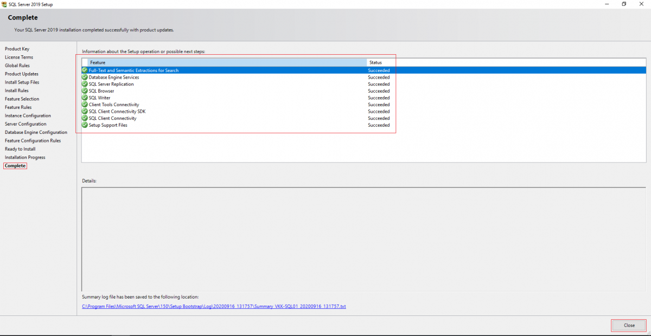The height and width of the screenshot is (336, 651).
Task: Select the SQL Writer row
Action: (363, 98)
